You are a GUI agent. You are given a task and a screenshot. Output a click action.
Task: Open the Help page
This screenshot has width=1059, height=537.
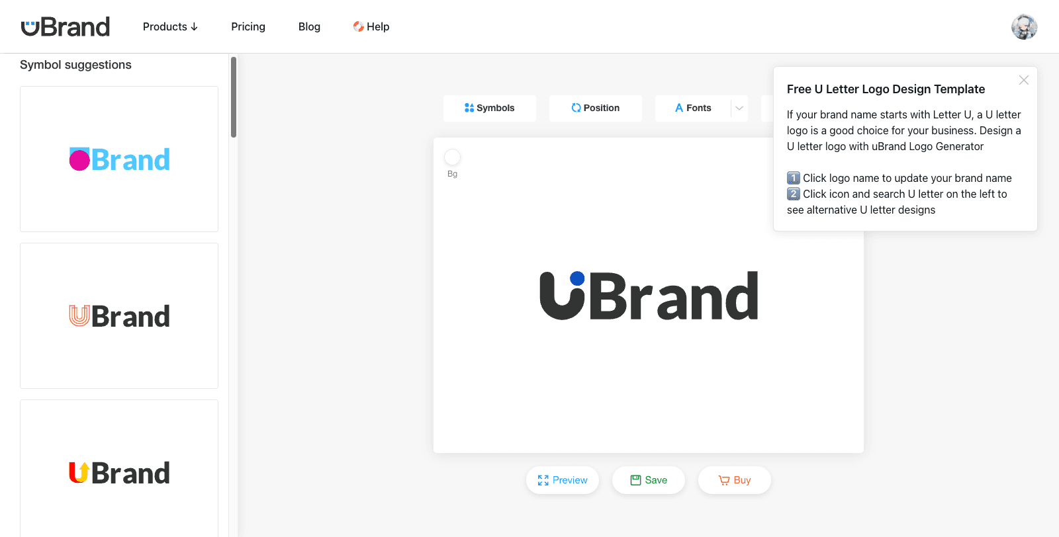pyautogui.click(x=371, y=26)
